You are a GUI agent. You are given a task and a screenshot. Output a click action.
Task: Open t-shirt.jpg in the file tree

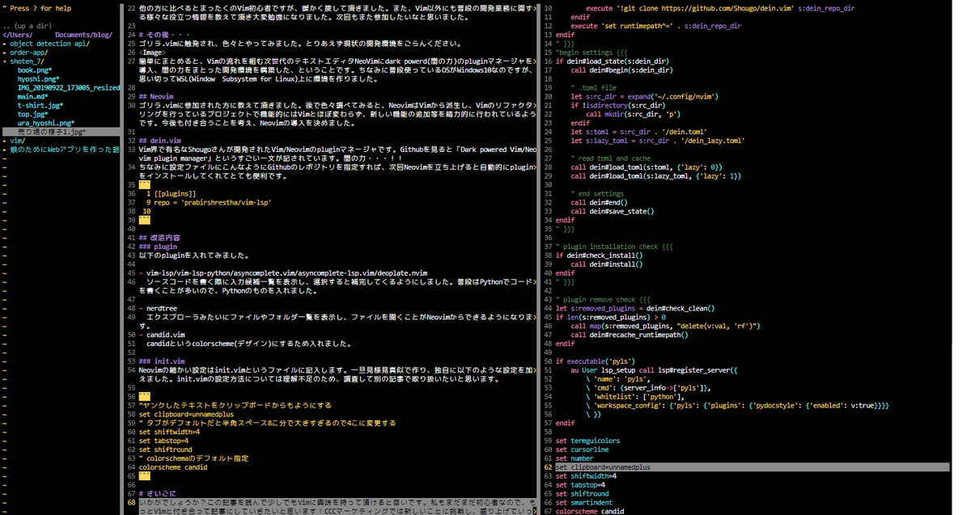[40, 105]
